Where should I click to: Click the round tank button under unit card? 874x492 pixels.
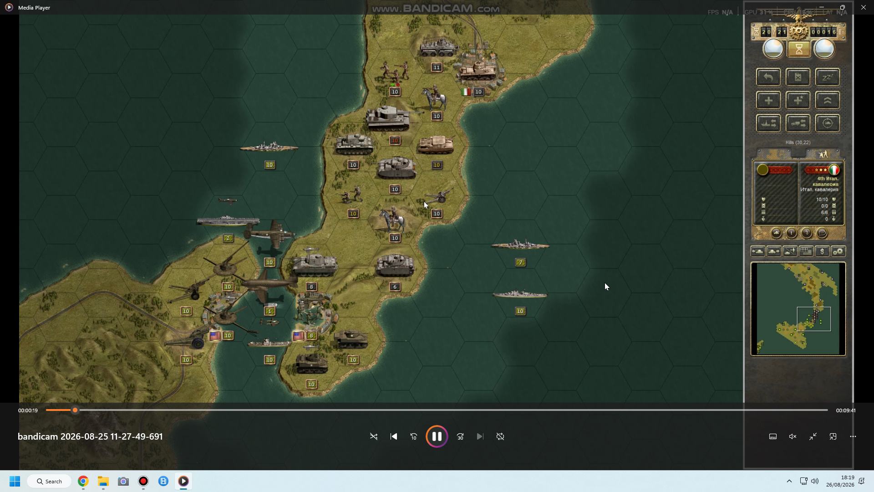pyautogui.click(x=776, y=233)
